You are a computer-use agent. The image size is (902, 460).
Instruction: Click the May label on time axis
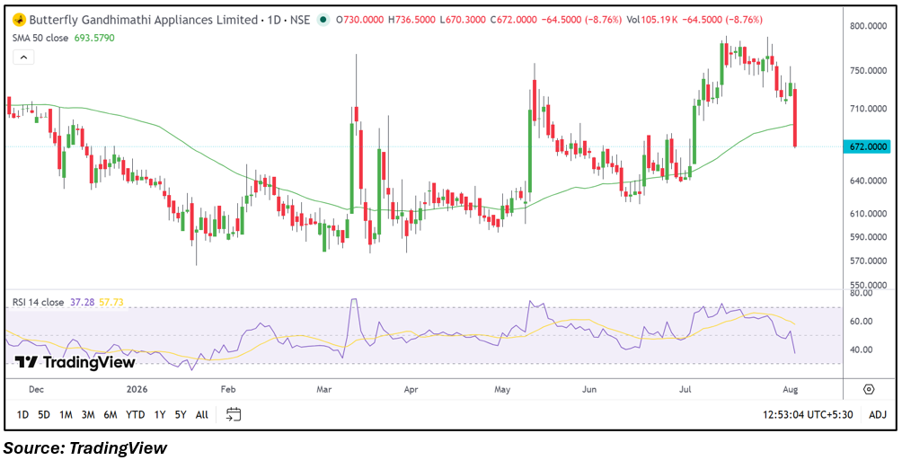click(x=503, y=389)
